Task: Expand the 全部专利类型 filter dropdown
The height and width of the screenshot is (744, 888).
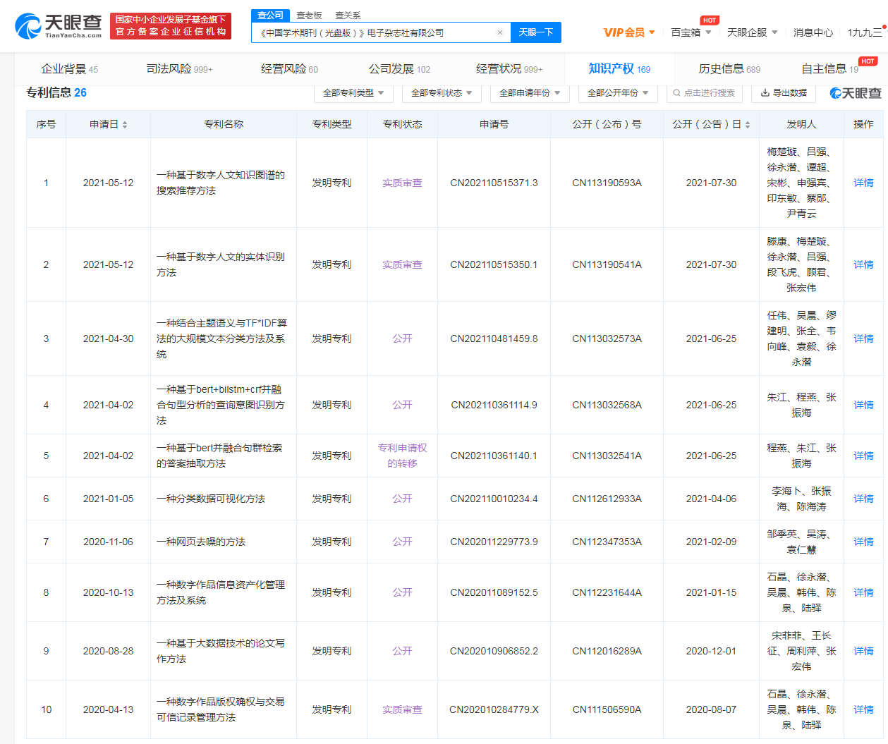Action: [353, 93]
